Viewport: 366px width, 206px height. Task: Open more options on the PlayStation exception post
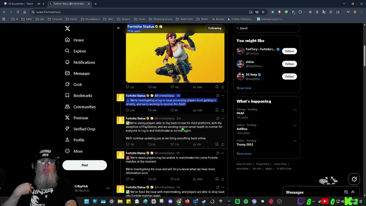point(222,118)
